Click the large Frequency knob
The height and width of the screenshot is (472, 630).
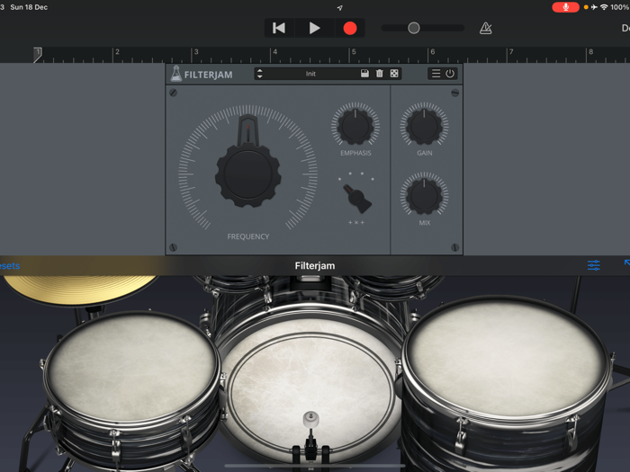(247, 173)
